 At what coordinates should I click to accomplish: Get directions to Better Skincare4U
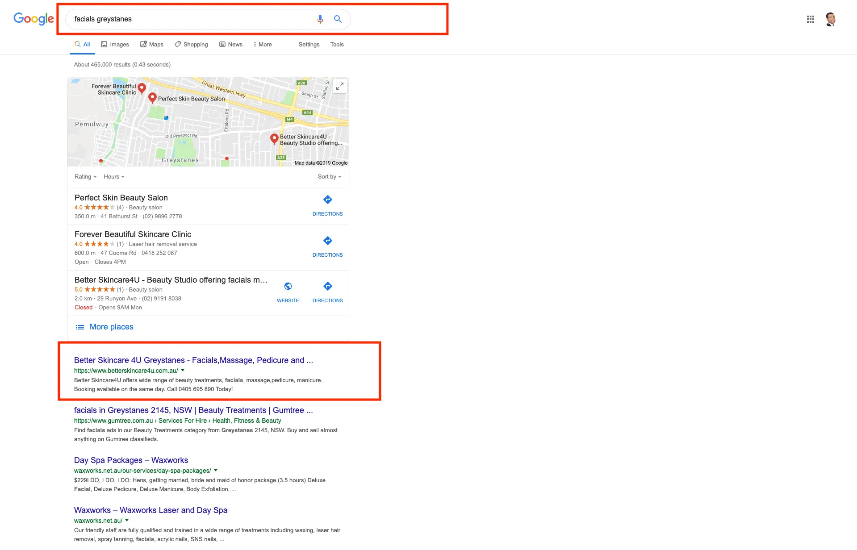pyautogui.click(x=328, y=292)
